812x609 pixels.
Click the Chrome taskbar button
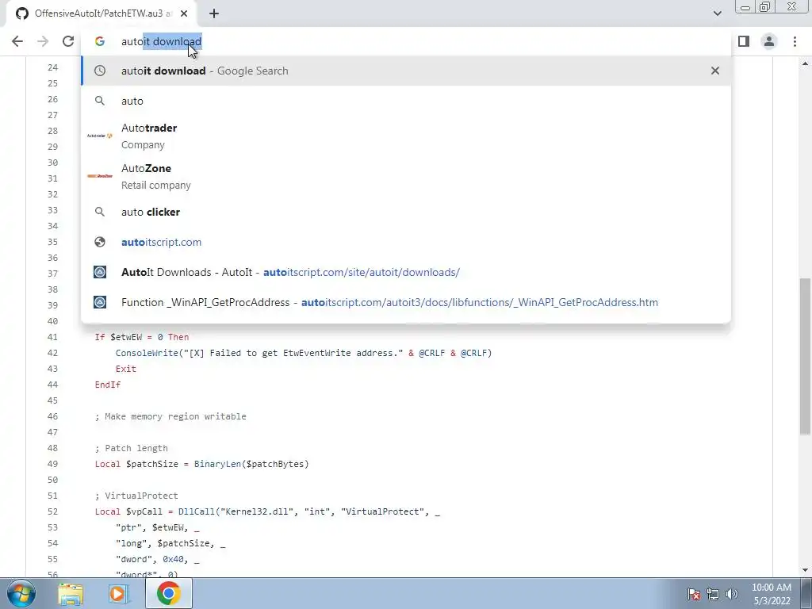coord(168,593)
